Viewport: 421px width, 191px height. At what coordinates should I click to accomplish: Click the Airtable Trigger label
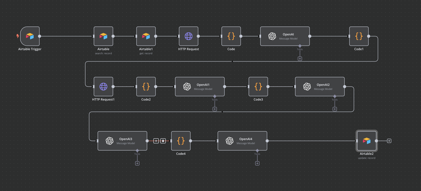[x=30, y=49]
